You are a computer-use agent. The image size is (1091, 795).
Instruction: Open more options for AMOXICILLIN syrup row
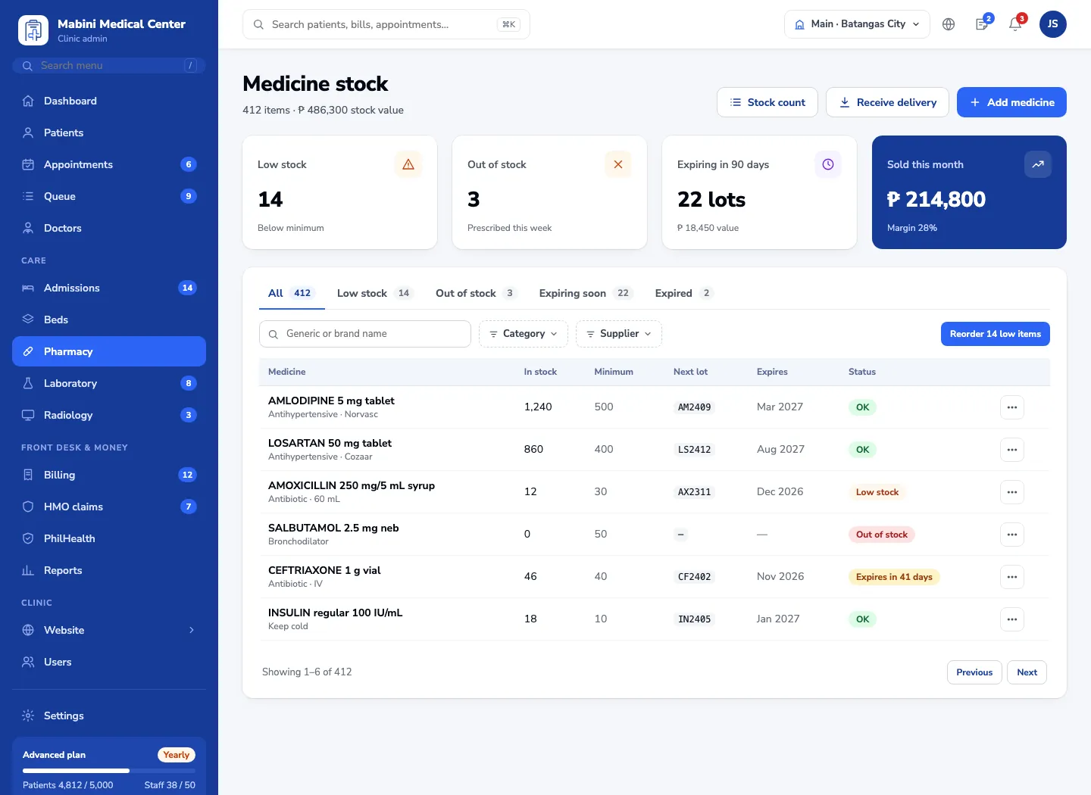pyautogui.click(x=1012, y=492)
